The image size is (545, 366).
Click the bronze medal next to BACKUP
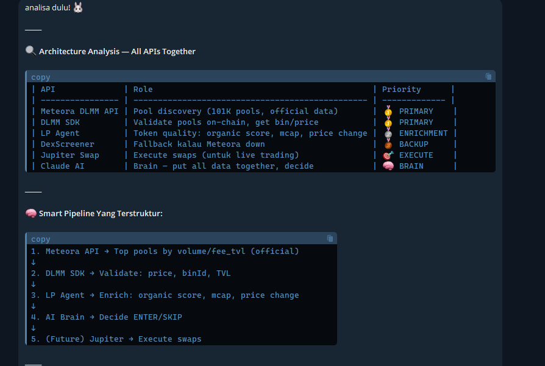[388, 144]
